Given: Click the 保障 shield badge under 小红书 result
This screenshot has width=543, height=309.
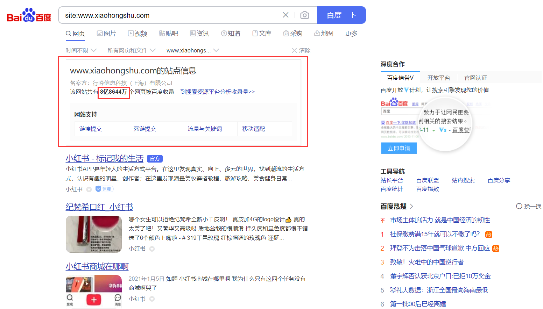Looking at the screenshot, I should tap(104, 189).
